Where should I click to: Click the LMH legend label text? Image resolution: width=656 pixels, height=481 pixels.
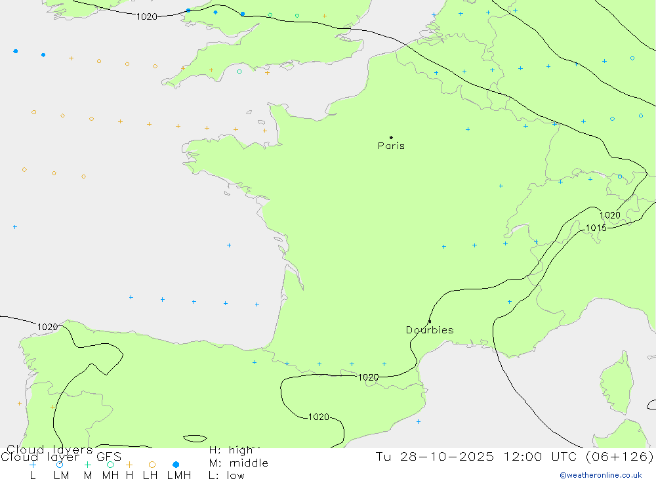(x=179, y=476)
